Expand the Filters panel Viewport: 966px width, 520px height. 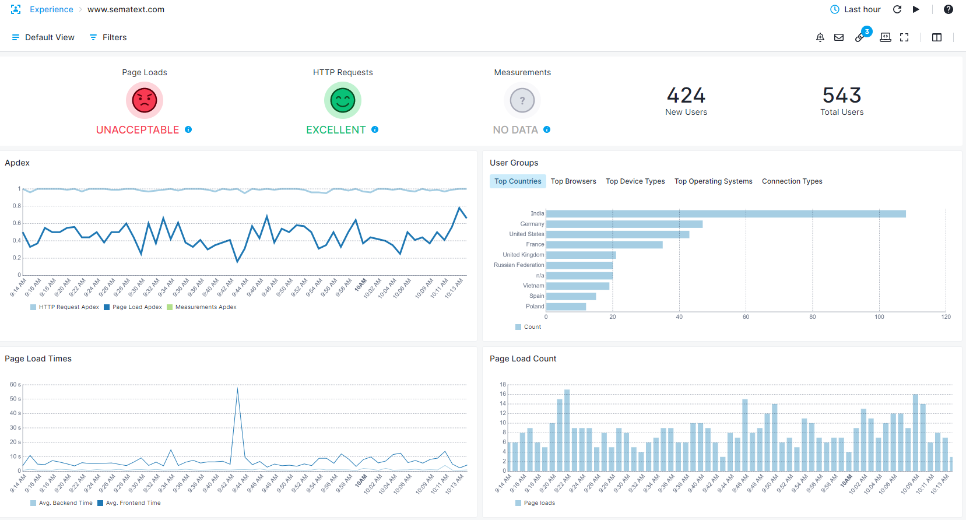[108, 37]
